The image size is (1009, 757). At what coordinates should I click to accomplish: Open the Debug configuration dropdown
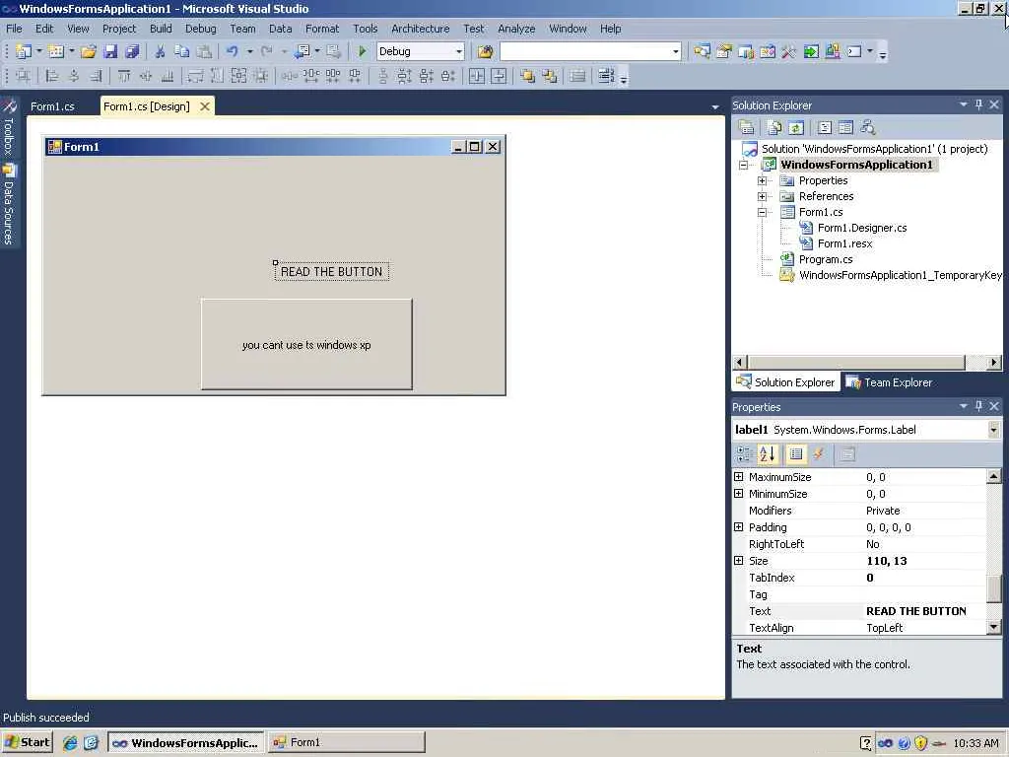[459, 51]
